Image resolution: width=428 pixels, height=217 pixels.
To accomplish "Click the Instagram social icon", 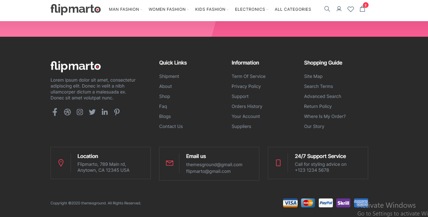I will click(80, 112).
